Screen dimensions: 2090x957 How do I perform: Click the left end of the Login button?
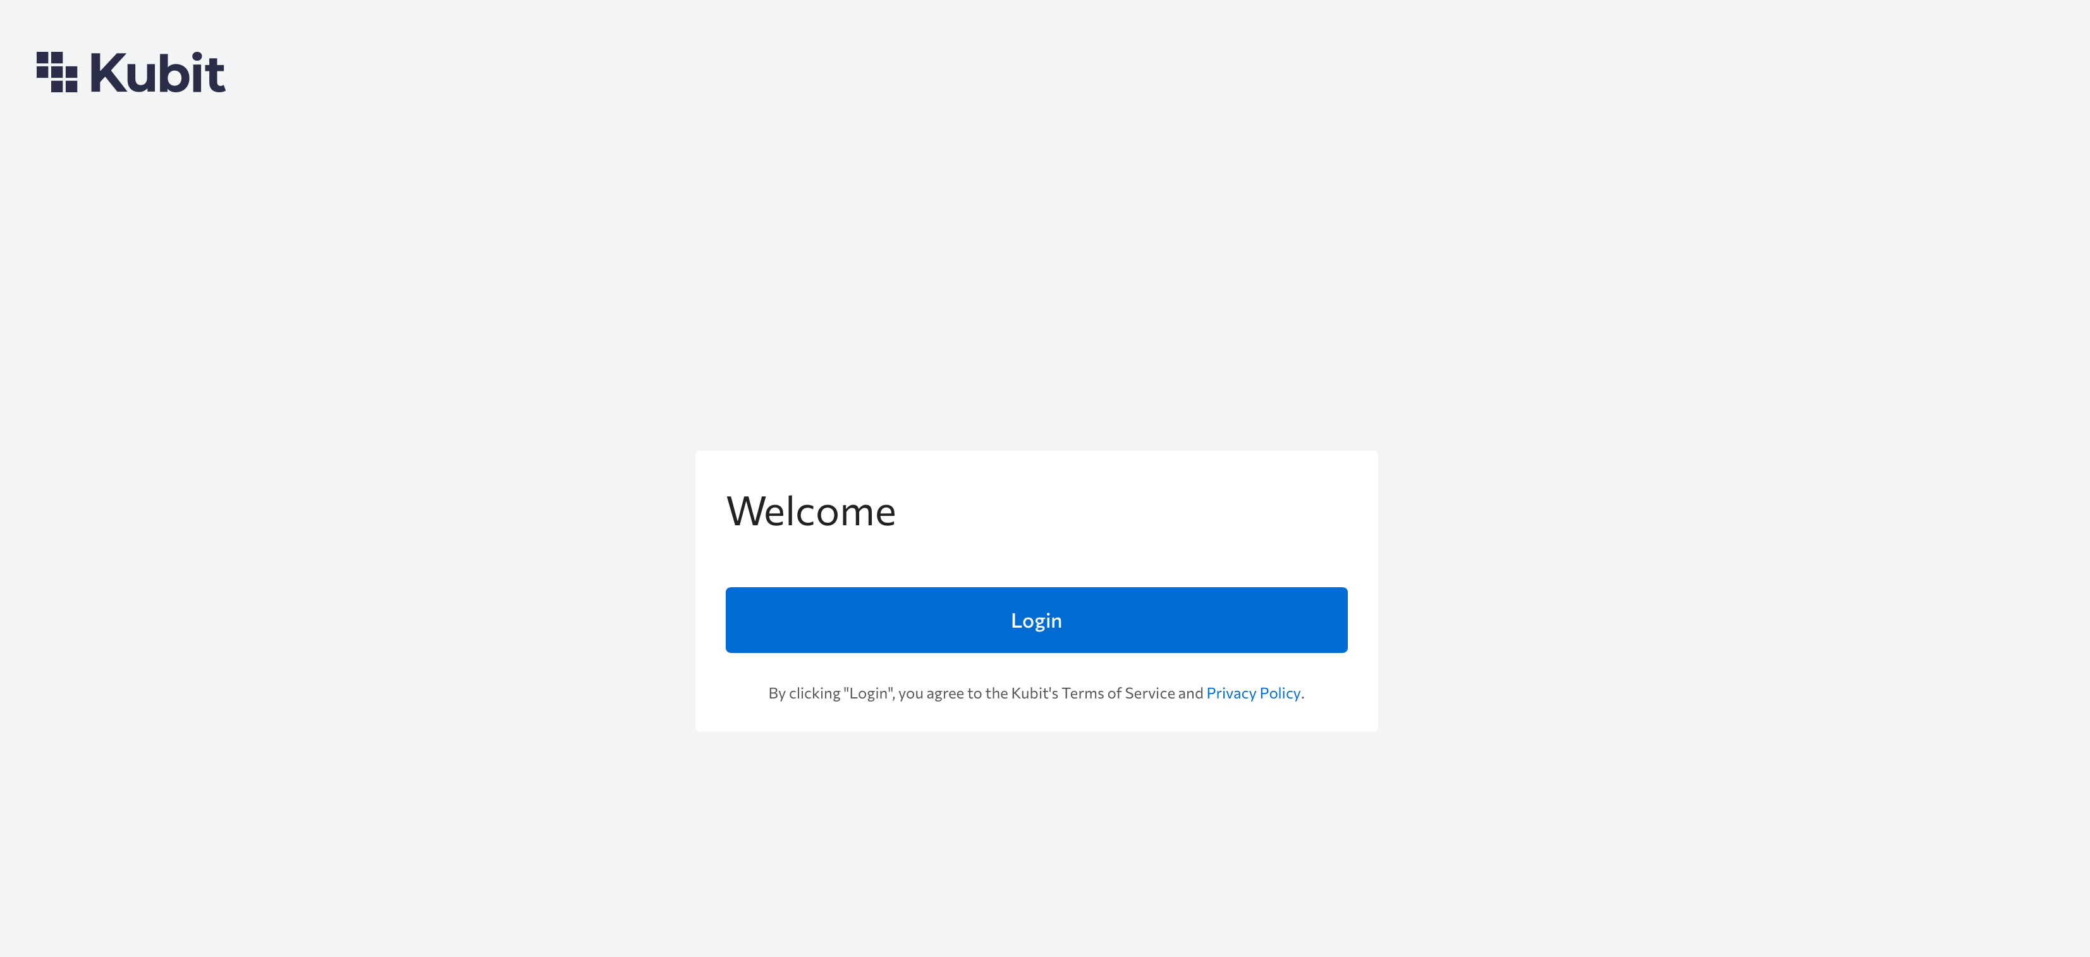pyautogui.click(x=747, y=619)
